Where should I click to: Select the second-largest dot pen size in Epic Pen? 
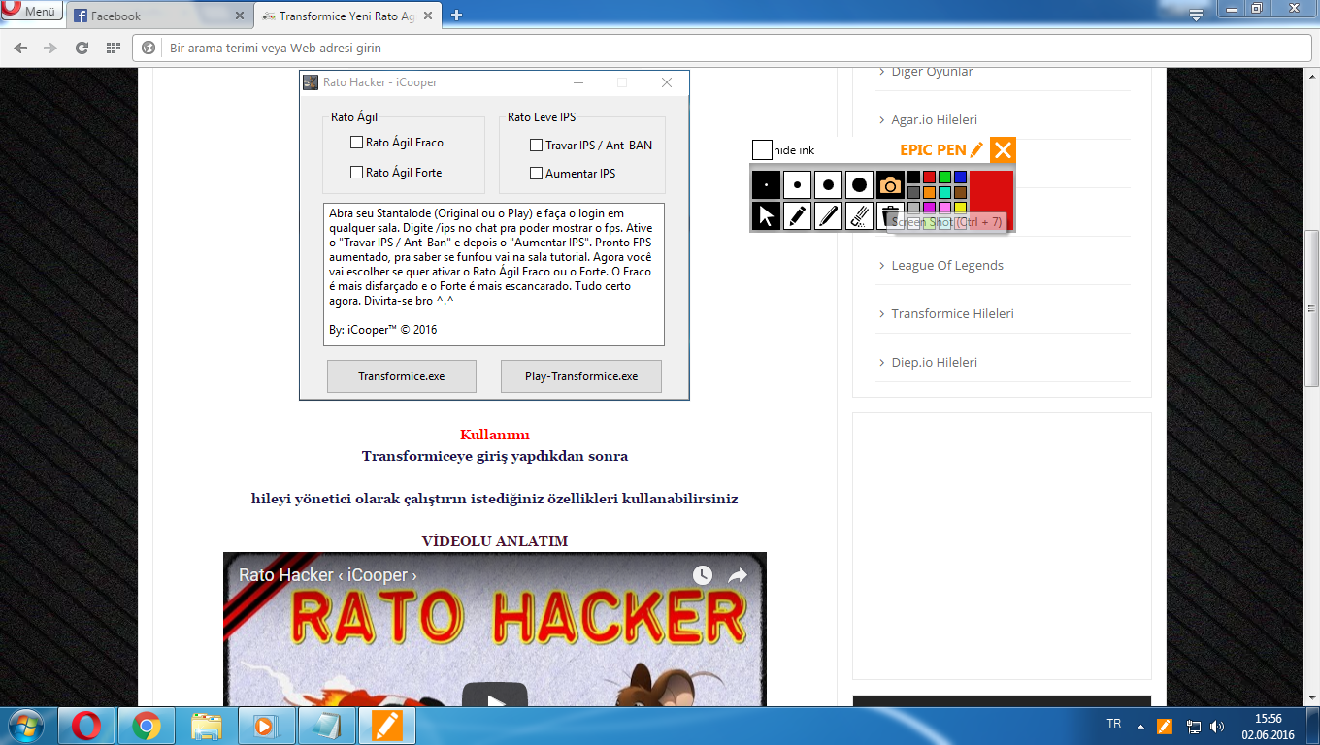828,184
